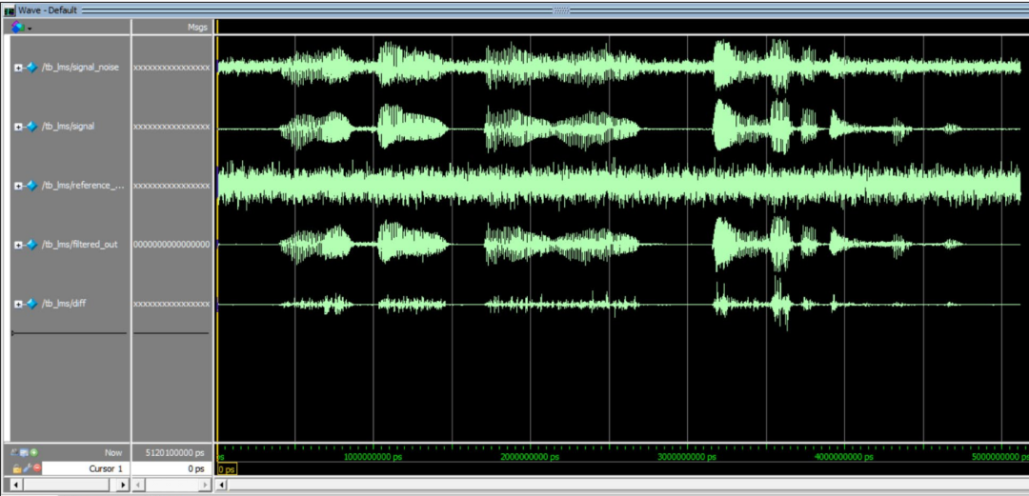Click the reference_ signal waveform trace
The image size is (1029, 496).
[619, 185]
